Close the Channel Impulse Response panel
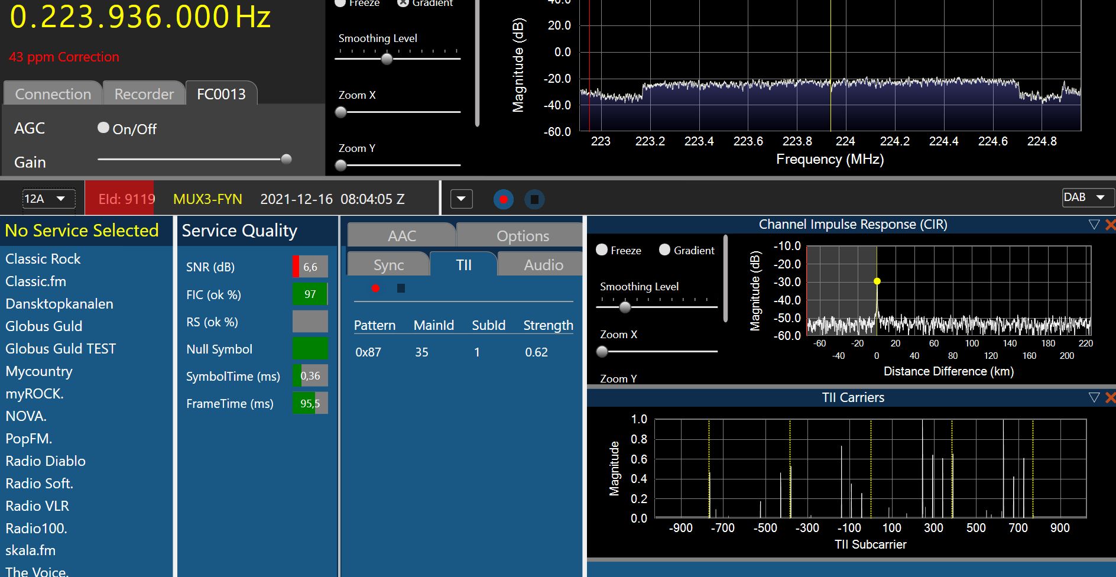Viewport: 1116px width, 577px height. [x=1110, y=225]
